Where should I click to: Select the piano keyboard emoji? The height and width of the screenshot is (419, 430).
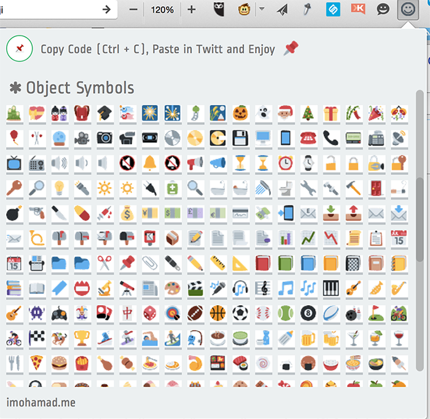click(x=331, y=287)
